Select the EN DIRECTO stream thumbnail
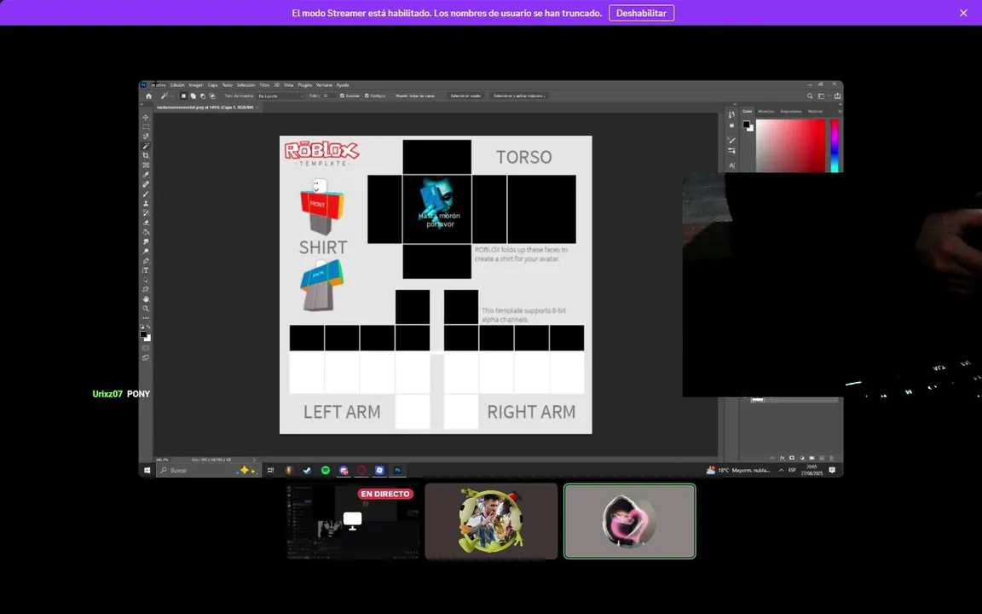982x614 pixels. 353,521
